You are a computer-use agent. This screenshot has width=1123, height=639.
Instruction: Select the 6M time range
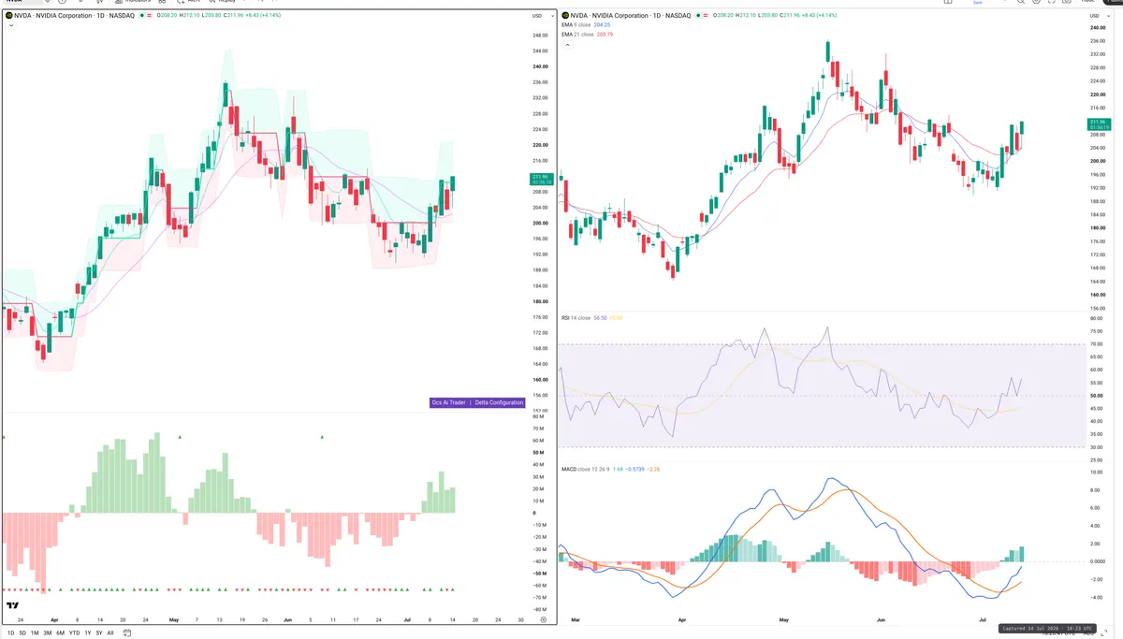pos(60,632)
